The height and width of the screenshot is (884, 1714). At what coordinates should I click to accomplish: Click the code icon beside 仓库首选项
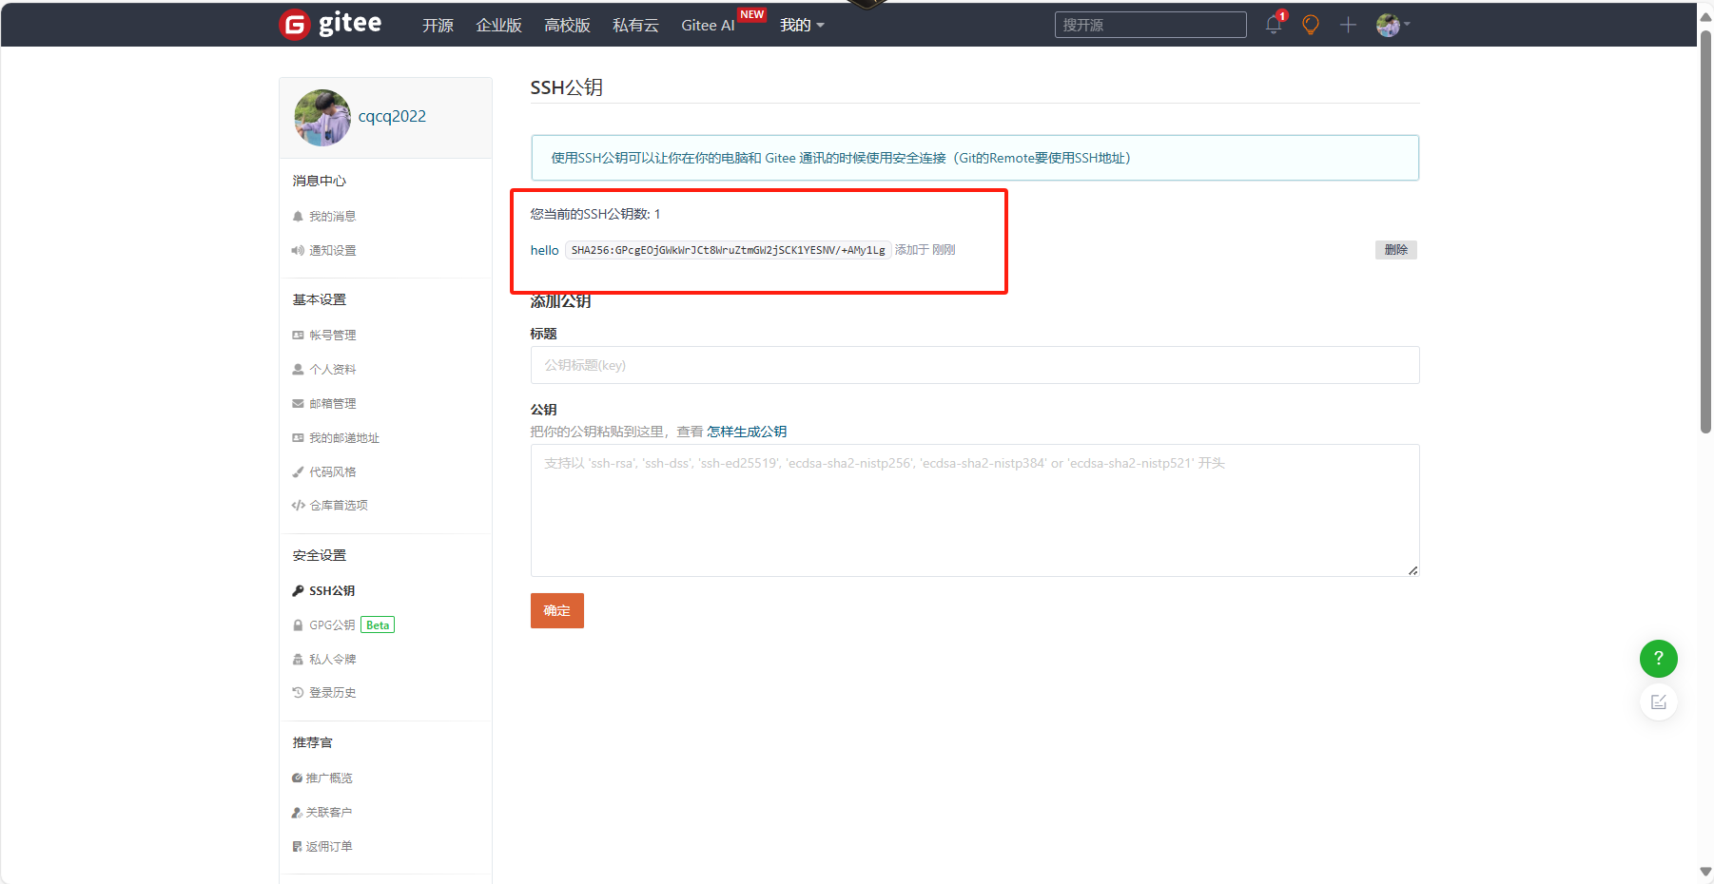[298, 506]
